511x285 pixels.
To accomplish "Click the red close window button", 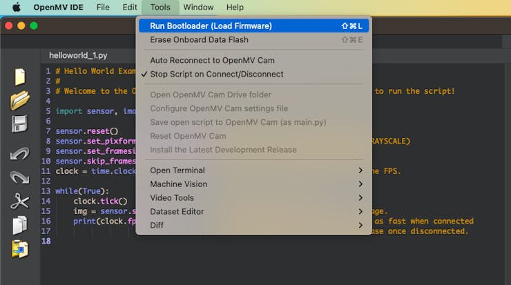I will 9,26.
